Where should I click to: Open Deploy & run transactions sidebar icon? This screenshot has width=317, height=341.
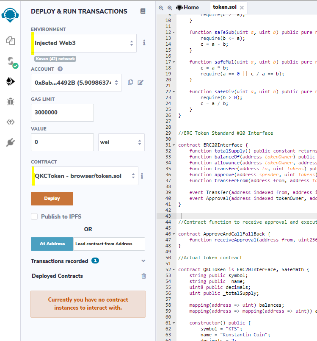coord(10,81)
